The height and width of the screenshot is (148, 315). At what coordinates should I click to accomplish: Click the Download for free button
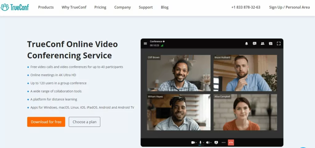click(46, 122)
